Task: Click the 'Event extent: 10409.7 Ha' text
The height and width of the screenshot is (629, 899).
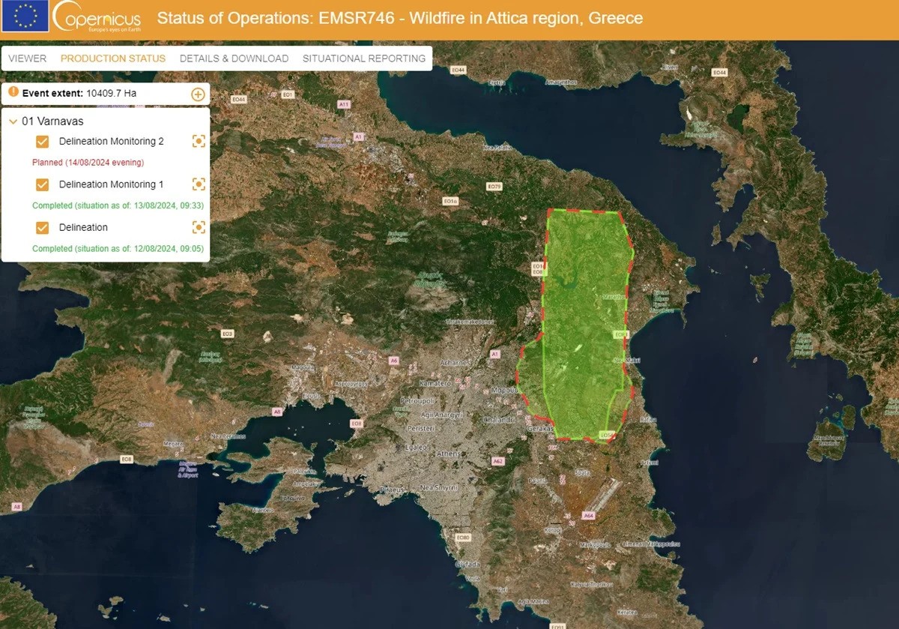Action: coord(79,93)
